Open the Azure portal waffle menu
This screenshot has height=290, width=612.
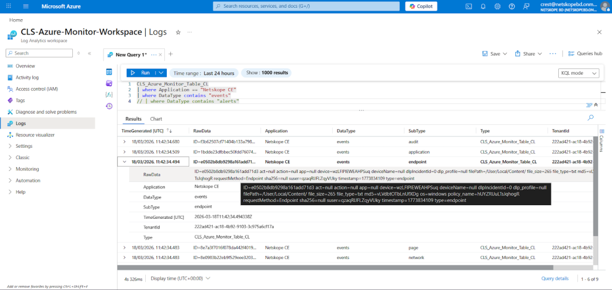[x=9, y=6]
